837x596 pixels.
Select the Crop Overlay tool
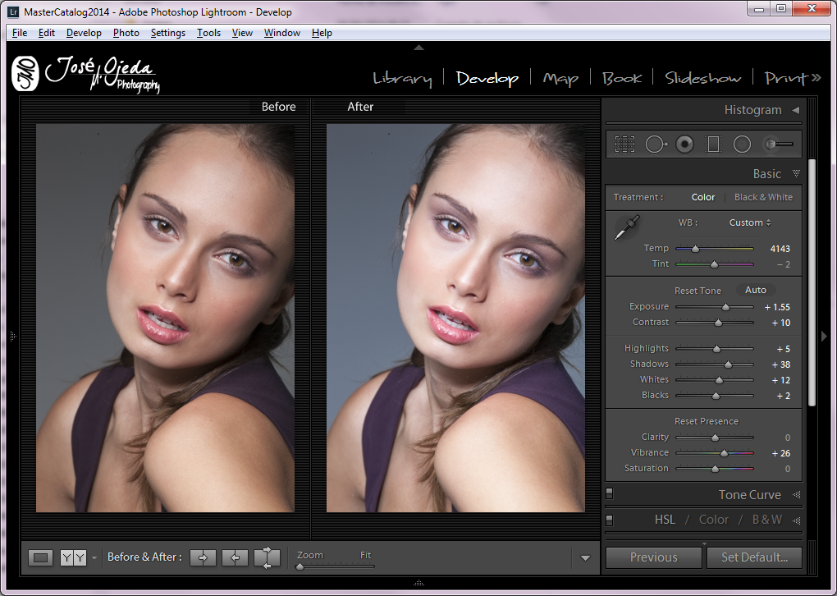(625, 144)
